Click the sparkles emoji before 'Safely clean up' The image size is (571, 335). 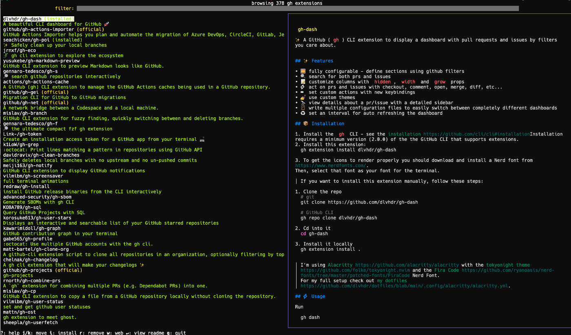tap(6, 45)
